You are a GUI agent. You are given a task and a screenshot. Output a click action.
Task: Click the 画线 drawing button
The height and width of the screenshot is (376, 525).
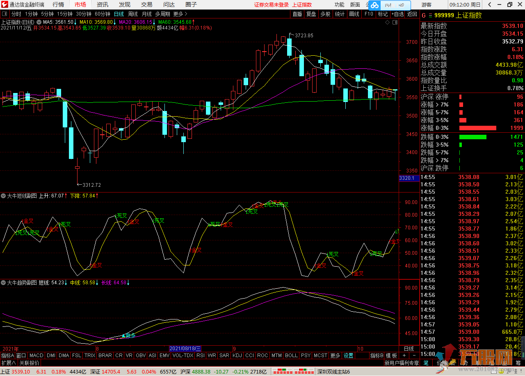[x=354, y=14]
